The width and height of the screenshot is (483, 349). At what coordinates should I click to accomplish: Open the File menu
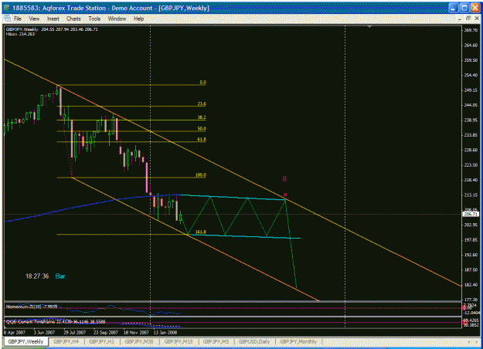pos(18,19)
